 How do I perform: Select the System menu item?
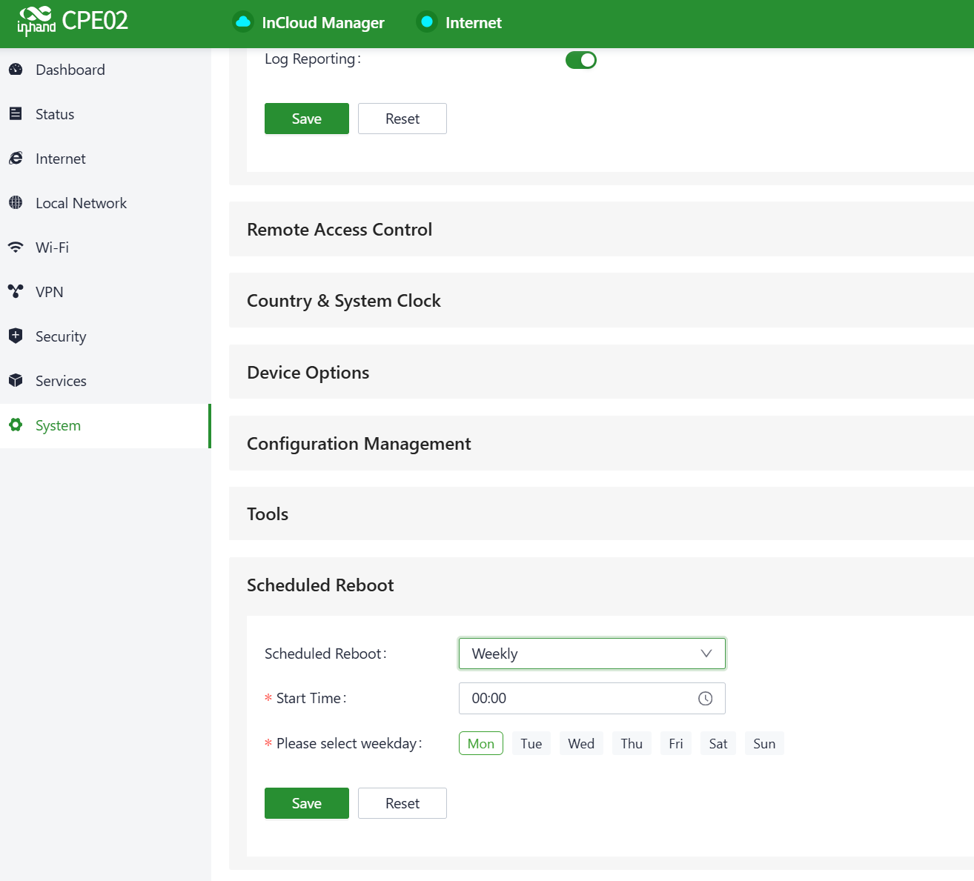58,425
